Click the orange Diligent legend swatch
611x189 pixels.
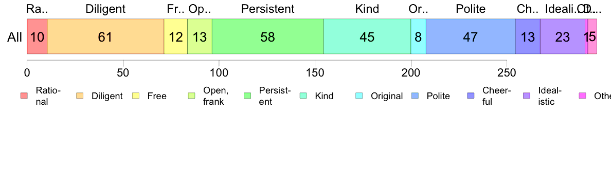point(80,96)
